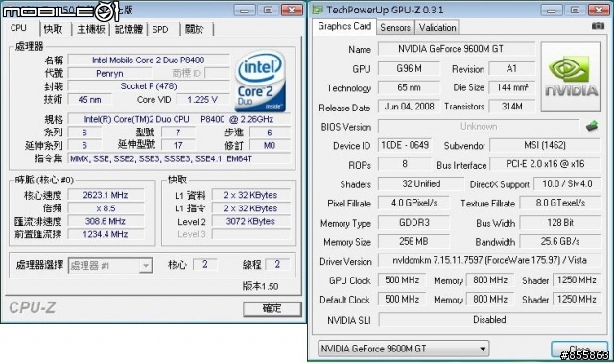The image size is (614, 363).
Task: Open the 關於 tab in CPU-Z
Action: tap(195, 29)
